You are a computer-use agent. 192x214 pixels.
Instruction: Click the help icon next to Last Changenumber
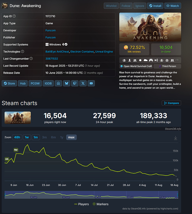click(x=31, y=59)
